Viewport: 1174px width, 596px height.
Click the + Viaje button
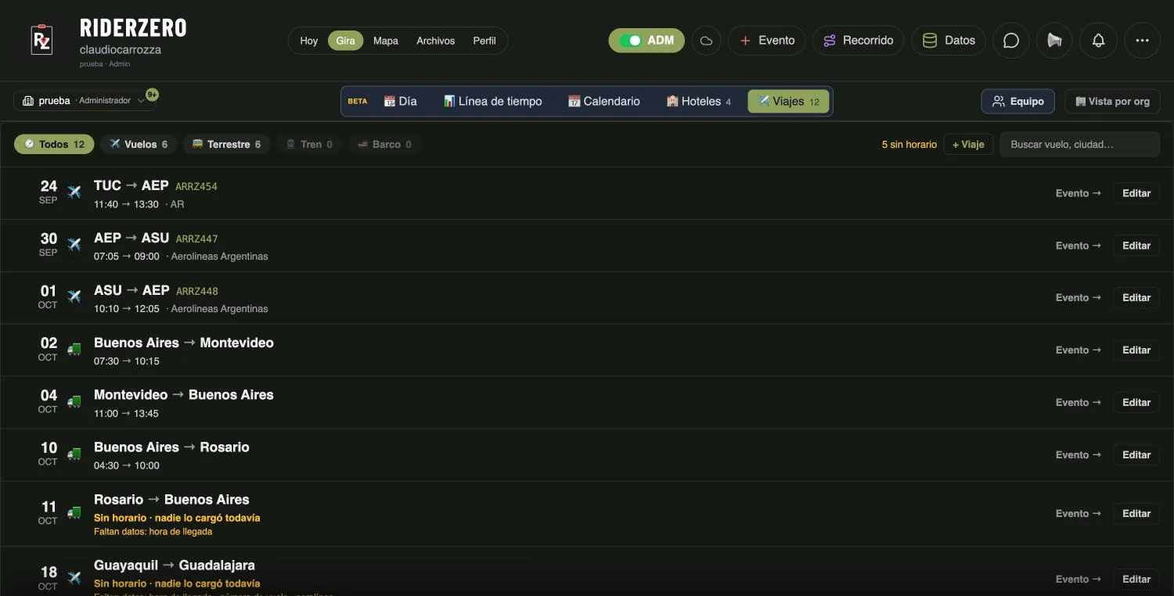pos(968,145)
